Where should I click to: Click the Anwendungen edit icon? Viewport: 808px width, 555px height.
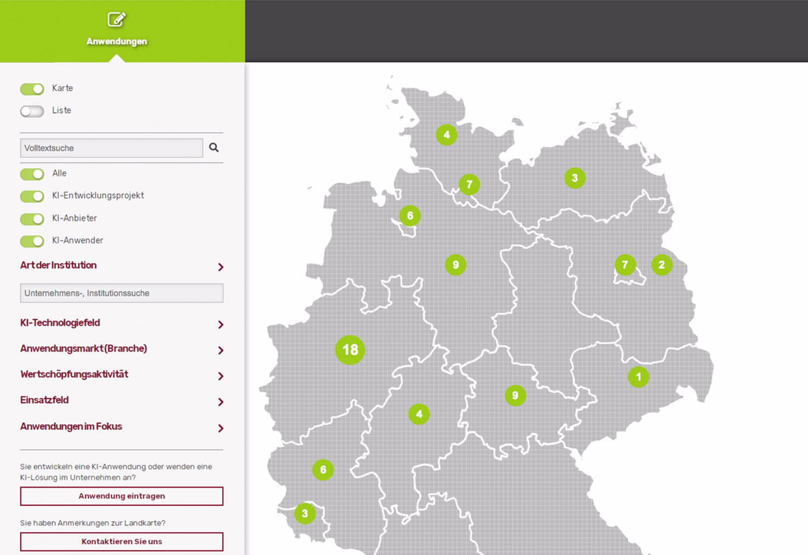[x=116, y=20]
